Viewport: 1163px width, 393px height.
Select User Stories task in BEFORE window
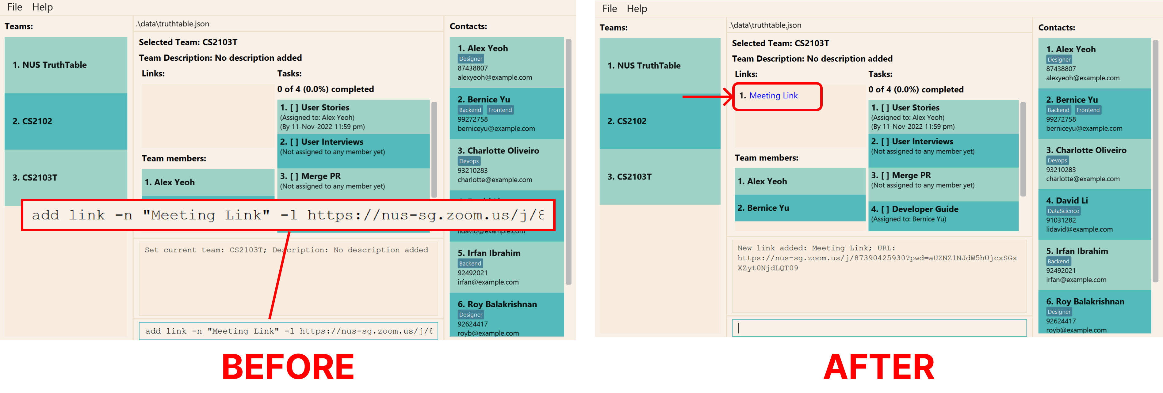[x=353, y=117]
